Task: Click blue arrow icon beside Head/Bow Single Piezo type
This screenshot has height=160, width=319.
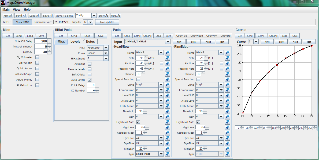Action: tap(168, 154)
